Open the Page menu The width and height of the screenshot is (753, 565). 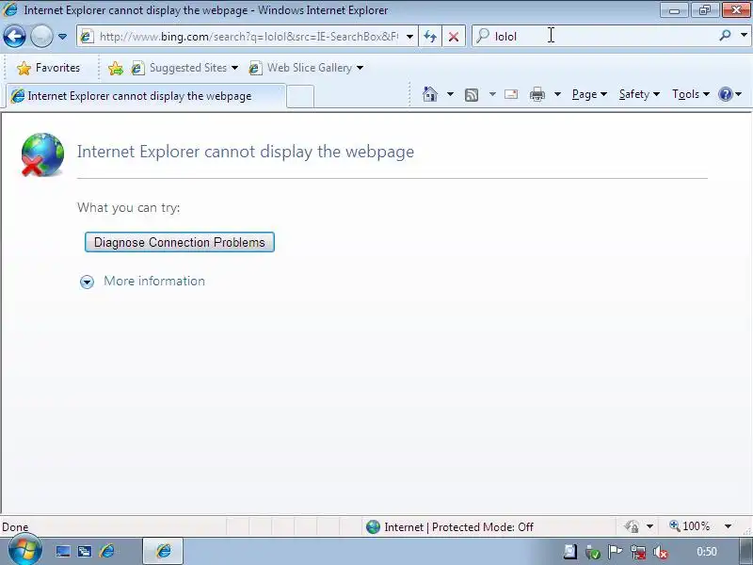click(589, 94)
